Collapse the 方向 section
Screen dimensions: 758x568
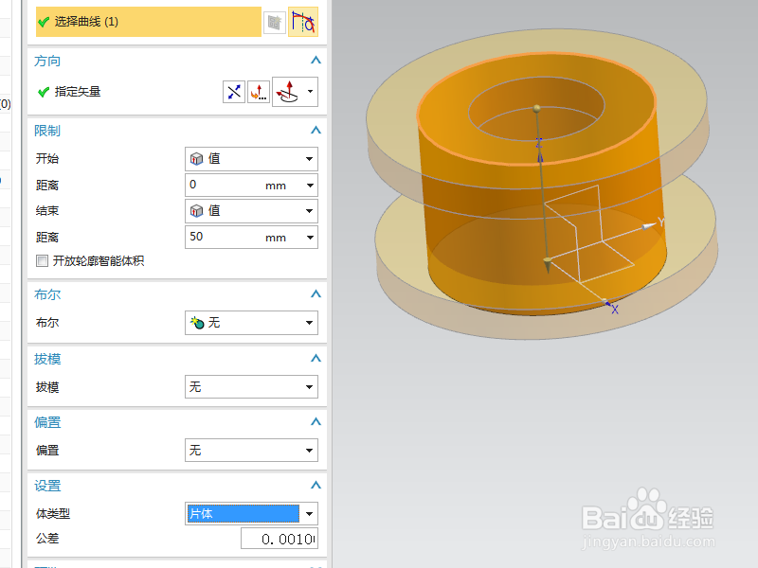tap(316, 61)
